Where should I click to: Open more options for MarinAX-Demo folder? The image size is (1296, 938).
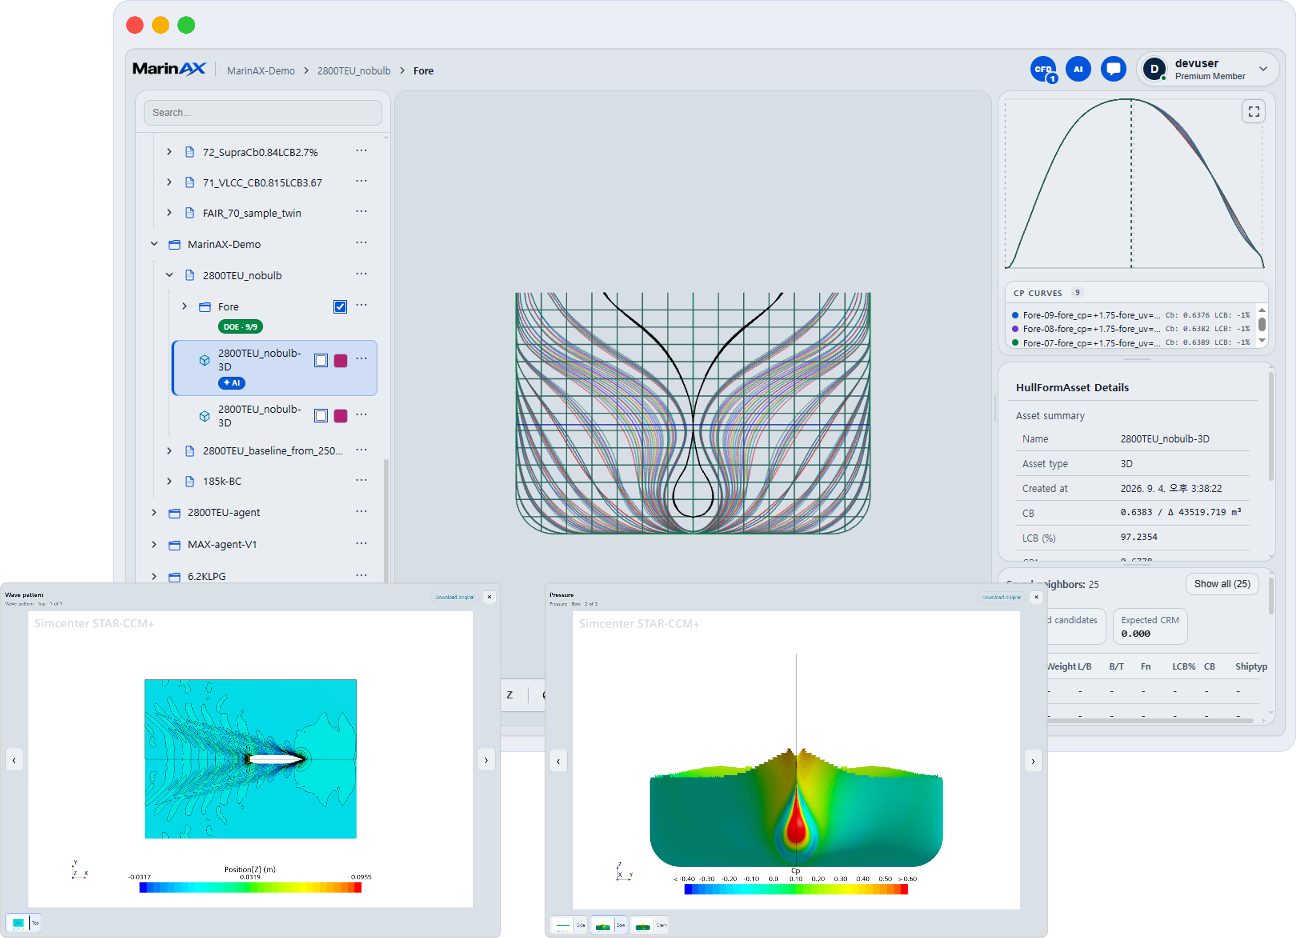361,243
